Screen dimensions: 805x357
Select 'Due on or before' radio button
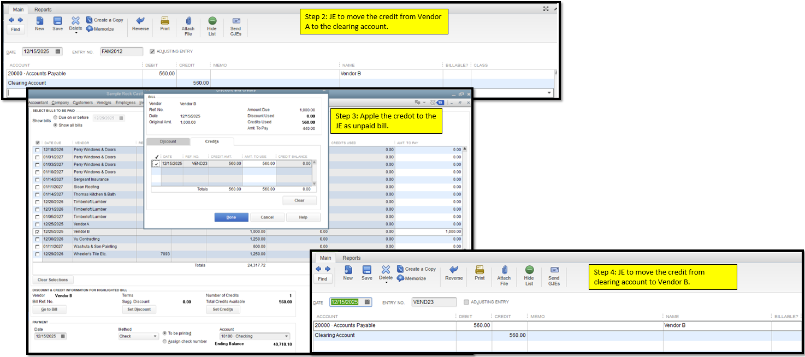(55, 117)
